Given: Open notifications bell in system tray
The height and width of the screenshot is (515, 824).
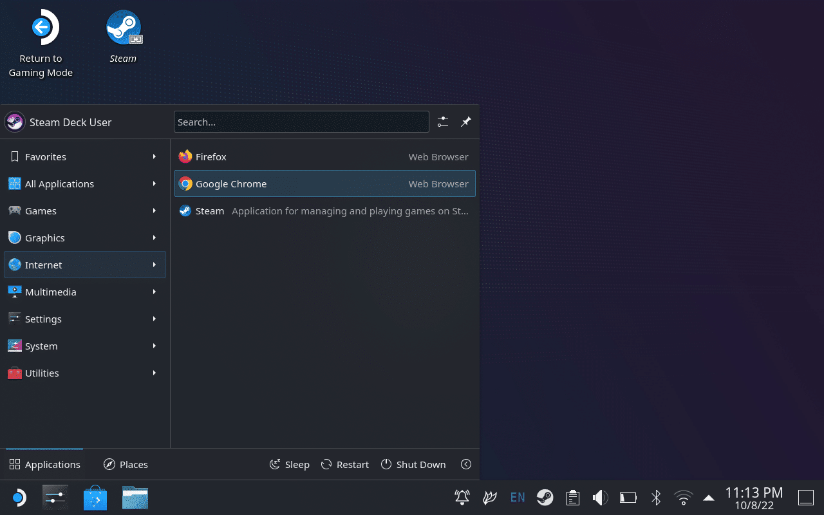Looking at the screenshot, I should [x=462, y=497].
